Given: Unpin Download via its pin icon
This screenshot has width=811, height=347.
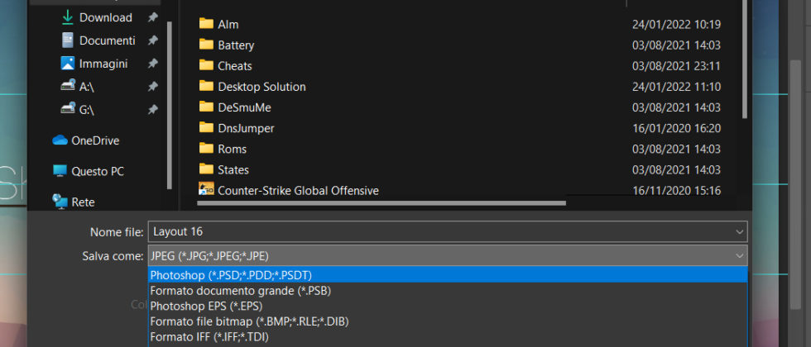Looking at the screenshot, I should coord(152,17).
